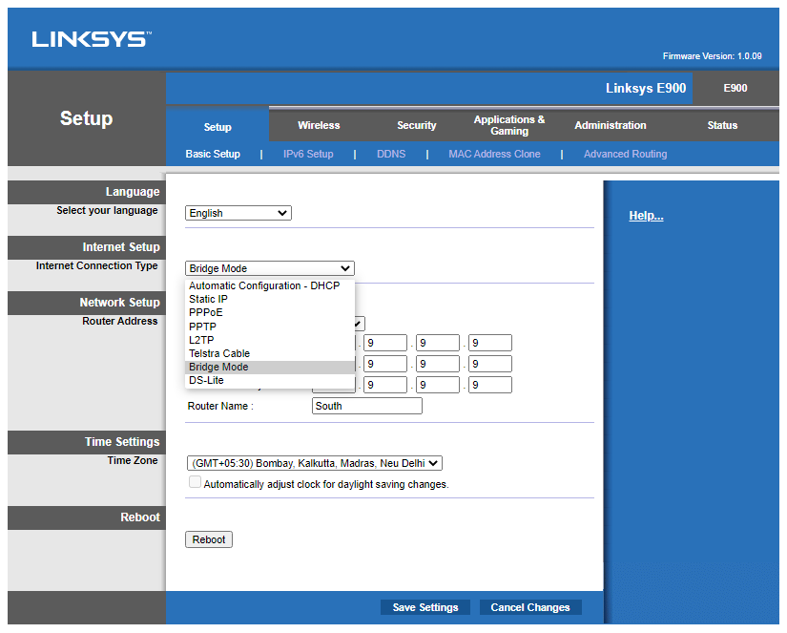Viewport: 787px width, 633px height.
Task: Click the Help link
Action: 646,216
